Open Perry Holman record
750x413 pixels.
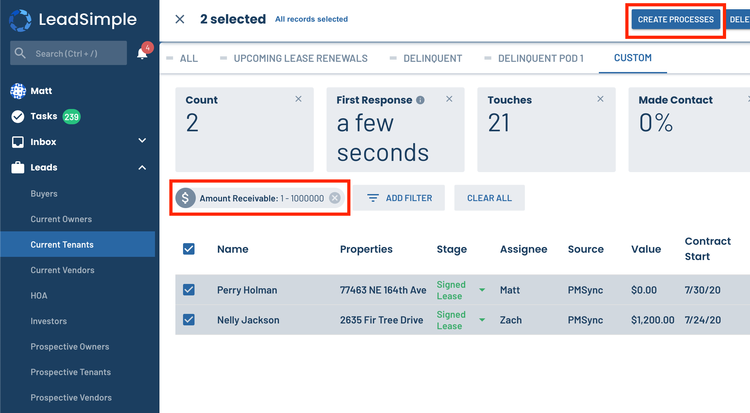point(247,290)
